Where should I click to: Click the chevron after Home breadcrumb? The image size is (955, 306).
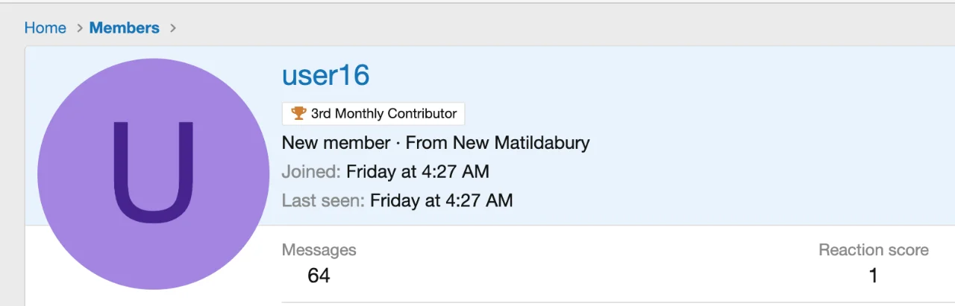coord(80,28)
